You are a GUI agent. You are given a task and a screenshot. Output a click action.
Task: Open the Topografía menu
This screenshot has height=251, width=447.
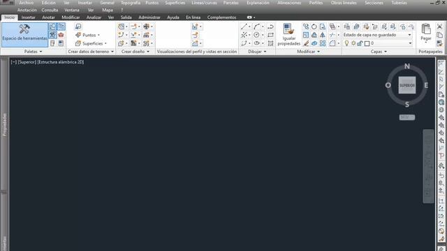131,3
